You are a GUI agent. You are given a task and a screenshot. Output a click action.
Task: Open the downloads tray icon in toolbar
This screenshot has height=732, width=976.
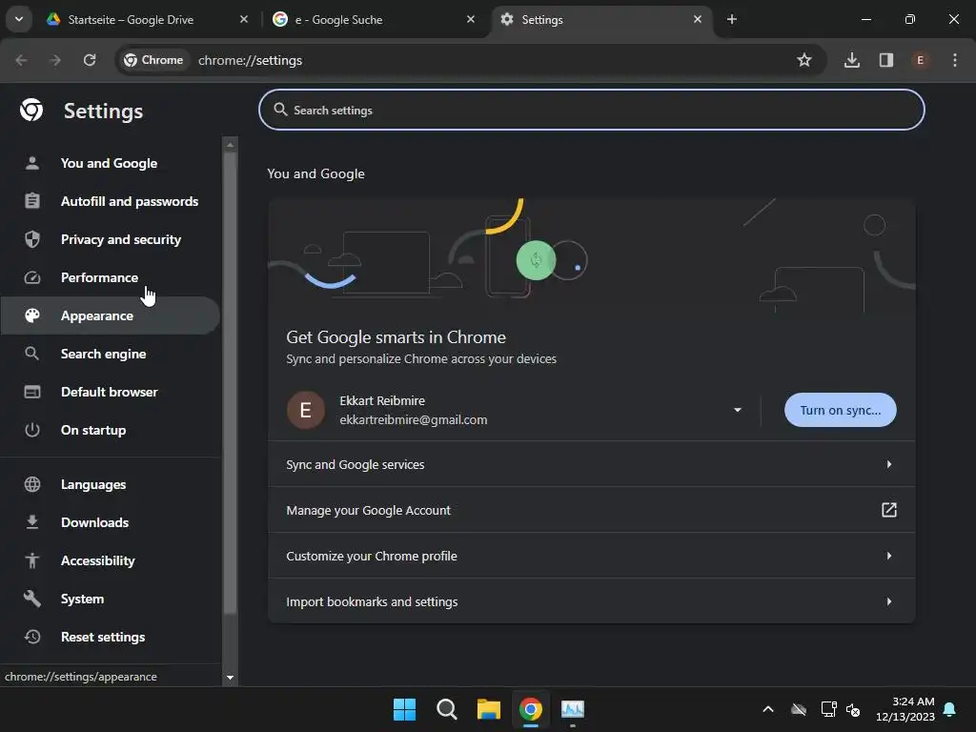(851, 60)
